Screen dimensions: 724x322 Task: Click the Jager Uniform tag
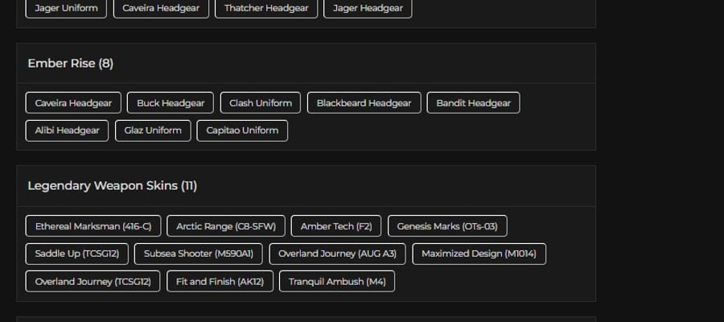click(x=66, y=8)
